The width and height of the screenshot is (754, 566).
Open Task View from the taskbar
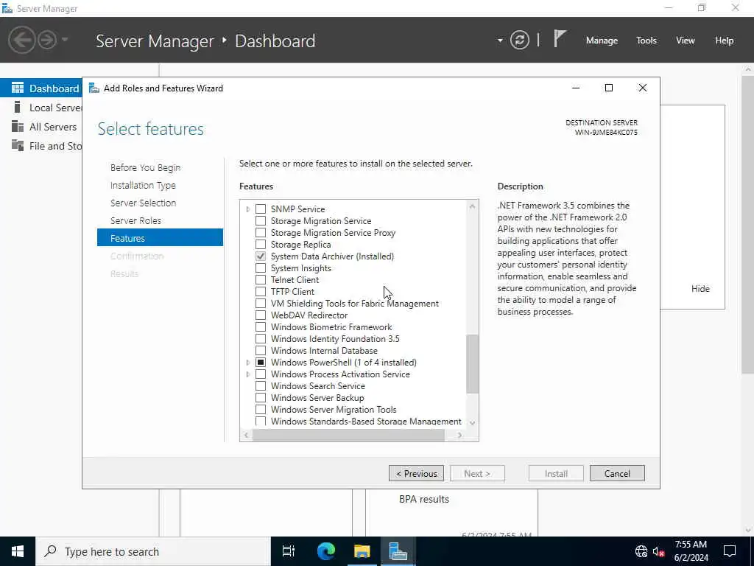tap(289, 551)
